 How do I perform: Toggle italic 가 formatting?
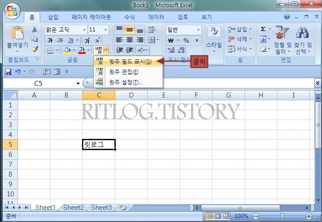(60, 40)
